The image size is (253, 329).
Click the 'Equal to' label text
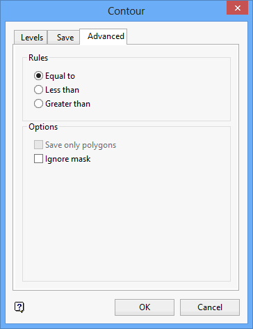click(x=60, y=76)
